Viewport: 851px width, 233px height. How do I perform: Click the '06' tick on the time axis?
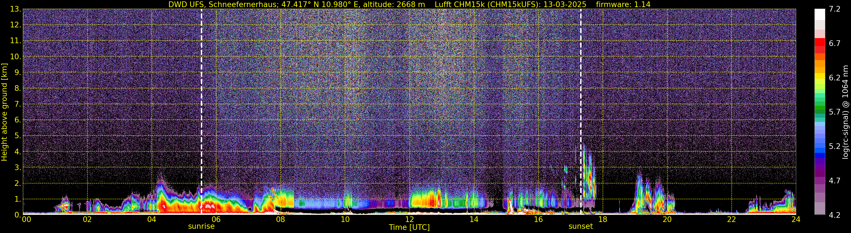(216, 219)
